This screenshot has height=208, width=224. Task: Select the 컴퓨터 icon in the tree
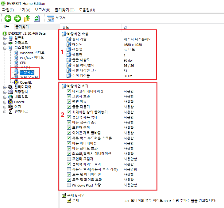click(x=10, y=38)
